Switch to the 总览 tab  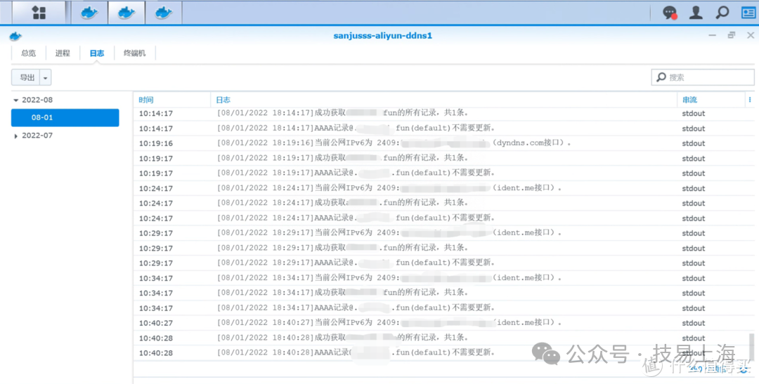[x=29, y=53]
